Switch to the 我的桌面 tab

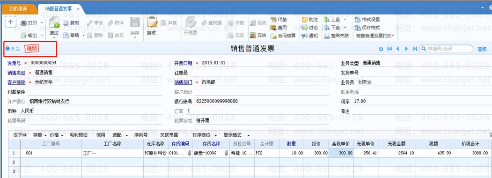click(x=18, y=9)
